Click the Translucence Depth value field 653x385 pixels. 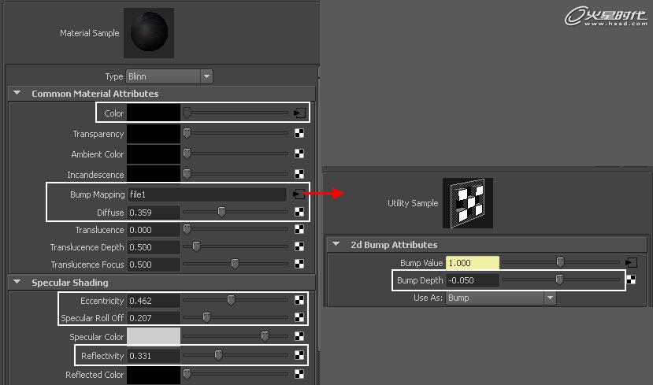click(x=154, y=247)
